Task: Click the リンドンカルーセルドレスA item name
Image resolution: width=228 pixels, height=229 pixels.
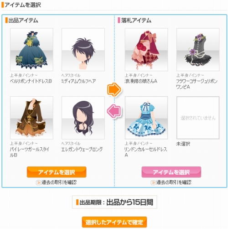Action: pyautogui.click(x=145, y=152)
